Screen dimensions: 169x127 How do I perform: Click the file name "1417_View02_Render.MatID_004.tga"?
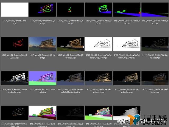(x=127, y=22)
